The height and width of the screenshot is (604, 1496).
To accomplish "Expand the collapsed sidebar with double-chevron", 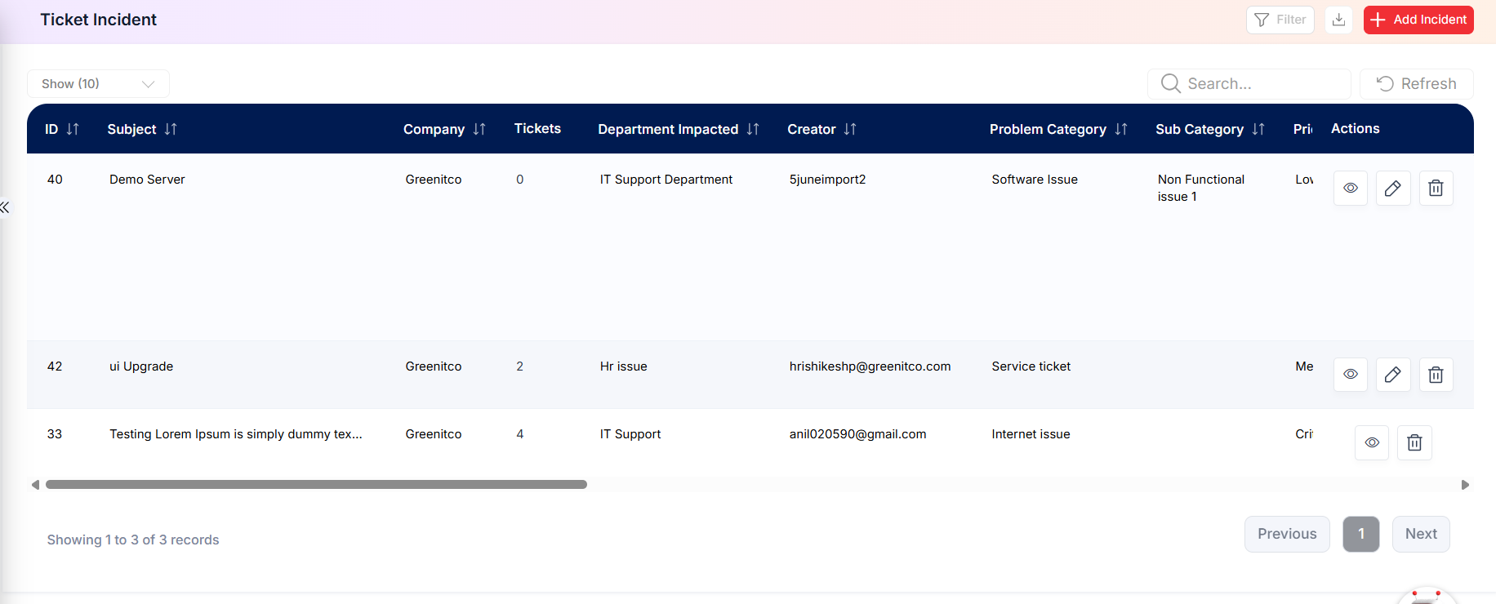I will (5, 207).
